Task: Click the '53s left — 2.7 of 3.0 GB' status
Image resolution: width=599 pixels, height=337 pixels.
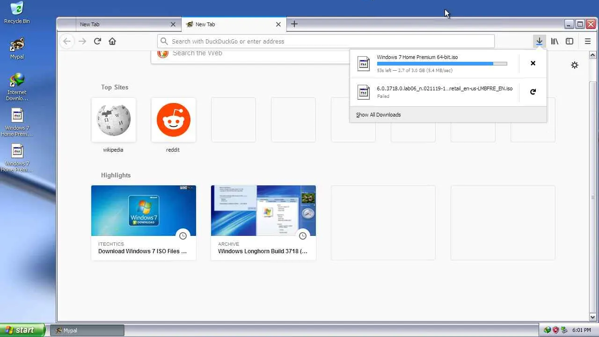Action: pyautogui.click(x=415, y=71)
